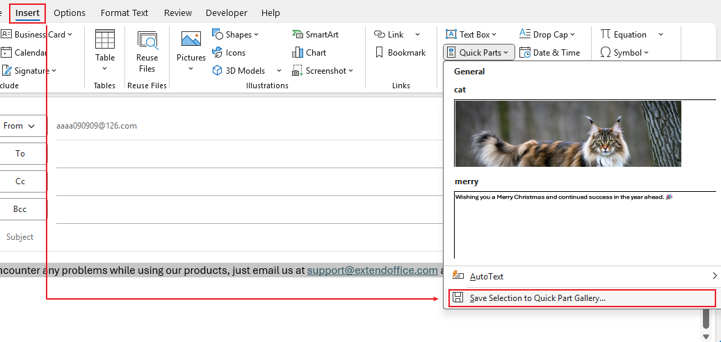
Task: Click into the Subject field
Action: coord(248,237)
